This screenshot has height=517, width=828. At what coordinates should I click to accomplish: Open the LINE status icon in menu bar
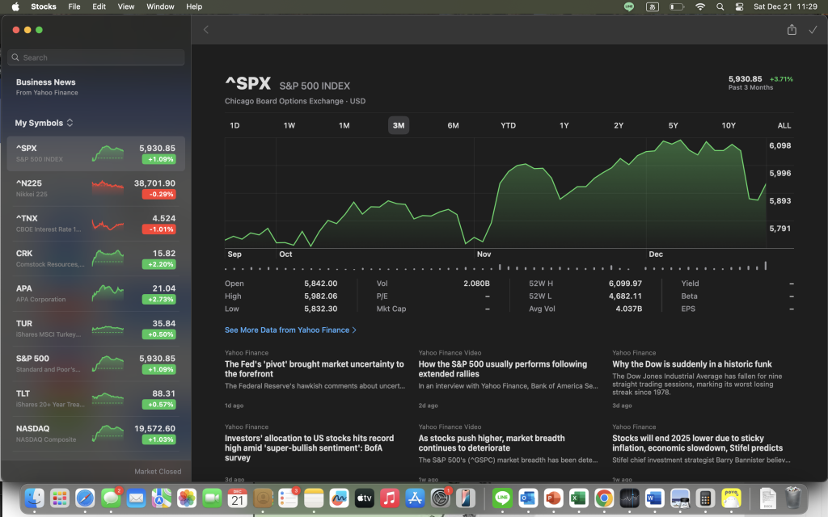(629, 6)
